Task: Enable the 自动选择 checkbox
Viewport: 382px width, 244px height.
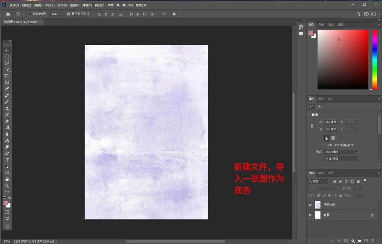Action: [x=30, y=14]
